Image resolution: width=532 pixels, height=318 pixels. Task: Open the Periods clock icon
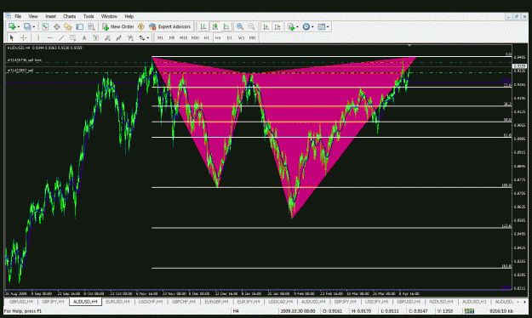coord(306,26)
